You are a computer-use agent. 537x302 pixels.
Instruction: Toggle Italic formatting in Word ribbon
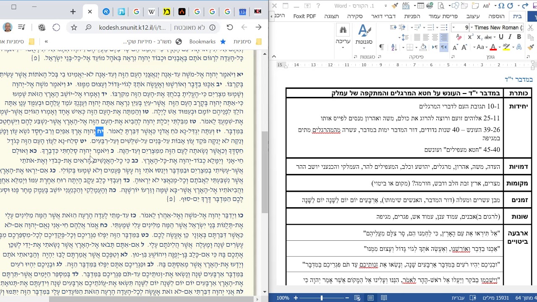coord(510,37)
